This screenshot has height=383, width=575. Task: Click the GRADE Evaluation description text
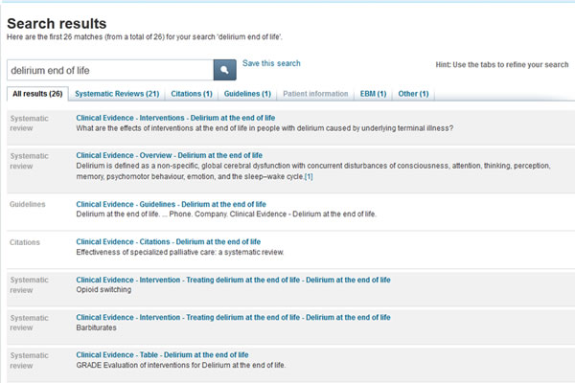[181, 365]
